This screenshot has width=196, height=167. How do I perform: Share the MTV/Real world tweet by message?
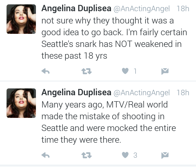[x=165, y=155]
